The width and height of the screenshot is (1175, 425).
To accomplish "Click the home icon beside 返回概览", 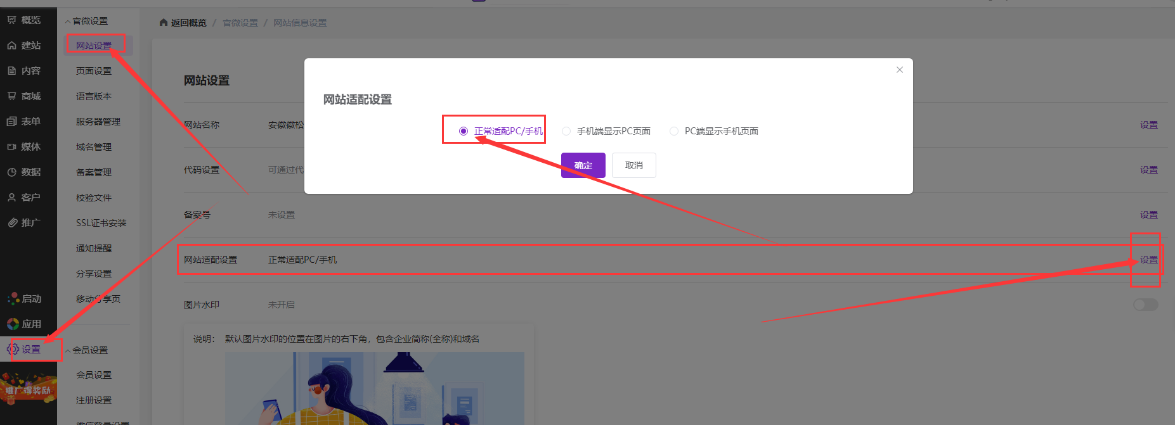I will click(x=164, y=23).
